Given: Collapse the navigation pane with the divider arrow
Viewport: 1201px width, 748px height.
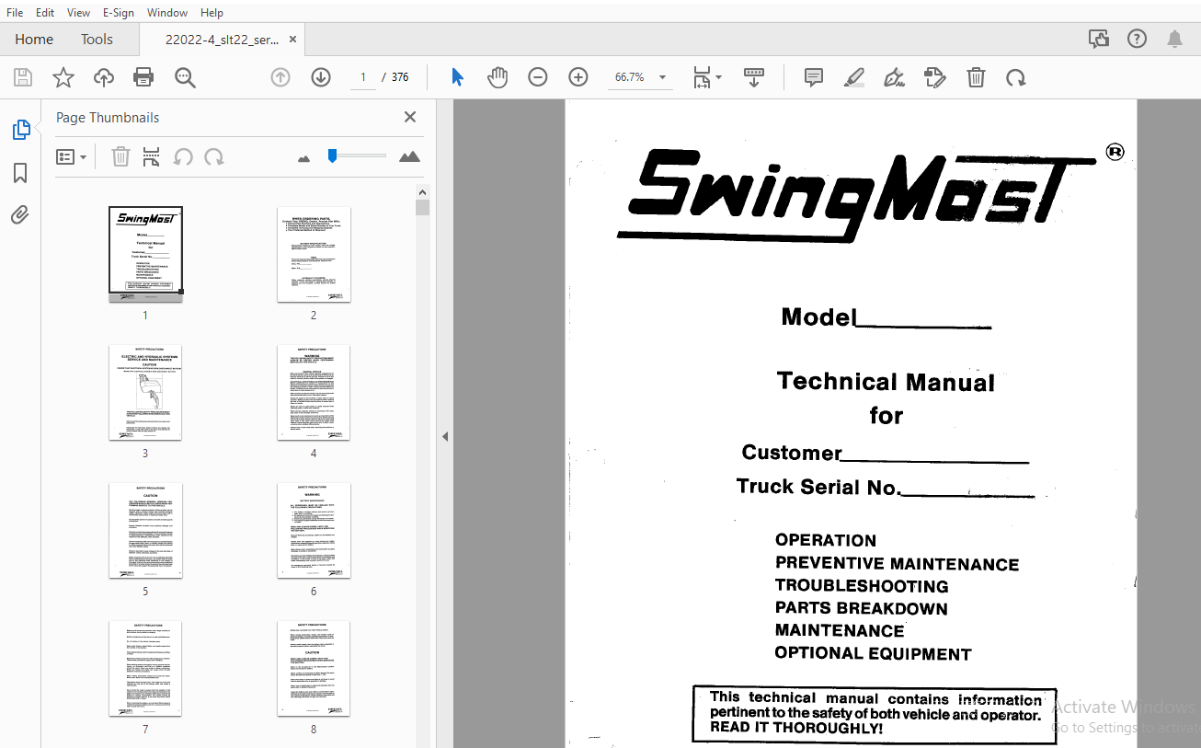Looking at the screenshot, I should [445, 436].
